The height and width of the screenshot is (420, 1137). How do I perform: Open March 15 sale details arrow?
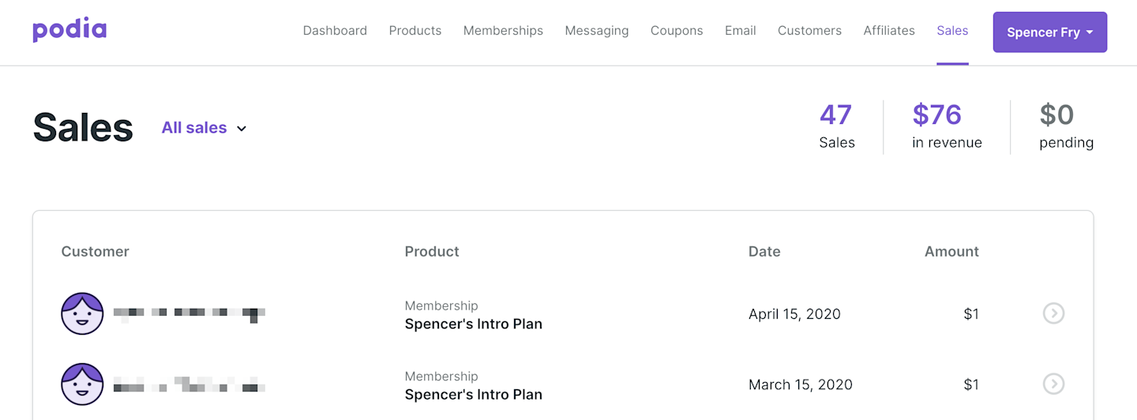click(x=1053, y=384)
